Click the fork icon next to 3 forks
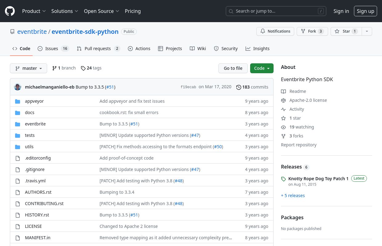The image size is (382, 246). [283, 136]
